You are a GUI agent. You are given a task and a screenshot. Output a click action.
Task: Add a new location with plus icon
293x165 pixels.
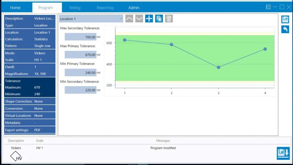[x=149, y=19]
